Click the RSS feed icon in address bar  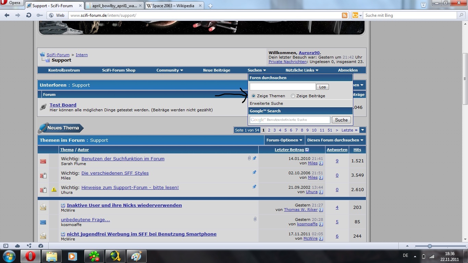pos(345,15)
